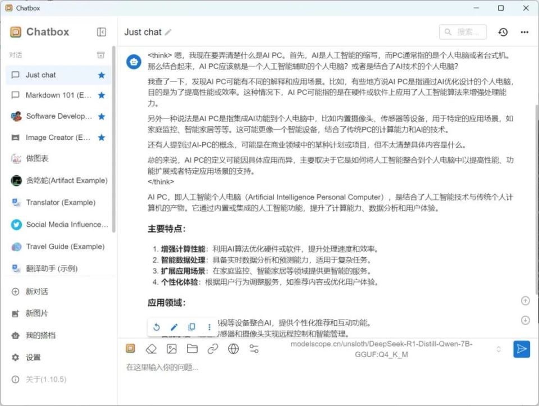This screenshot has height=406, width=539.
Task: Regenerate the response with the refresh icon
Action: [157, 327]
